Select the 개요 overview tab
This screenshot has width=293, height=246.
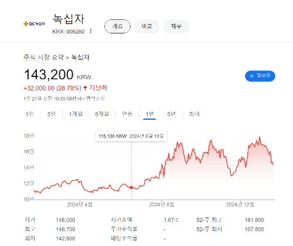[x=117, y=26]
